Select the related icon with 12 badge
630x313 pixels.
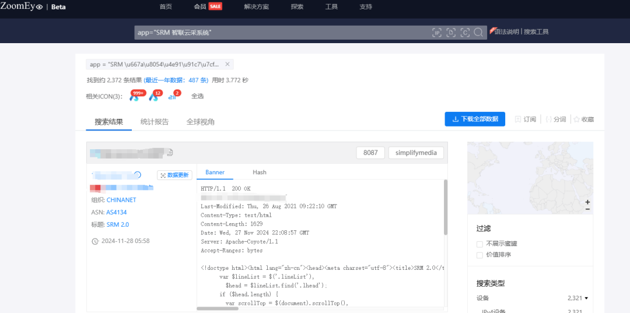tap(155, 96)
